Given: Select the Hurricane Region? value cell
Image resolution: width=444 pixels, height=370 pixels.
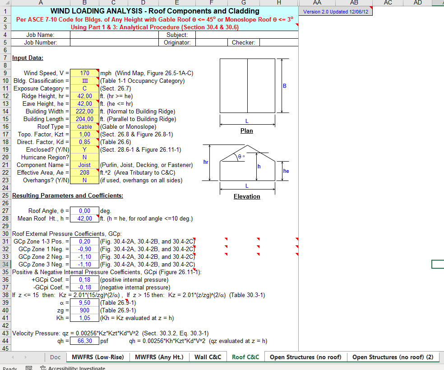Looking at the screenshot, I should point(84,157).
